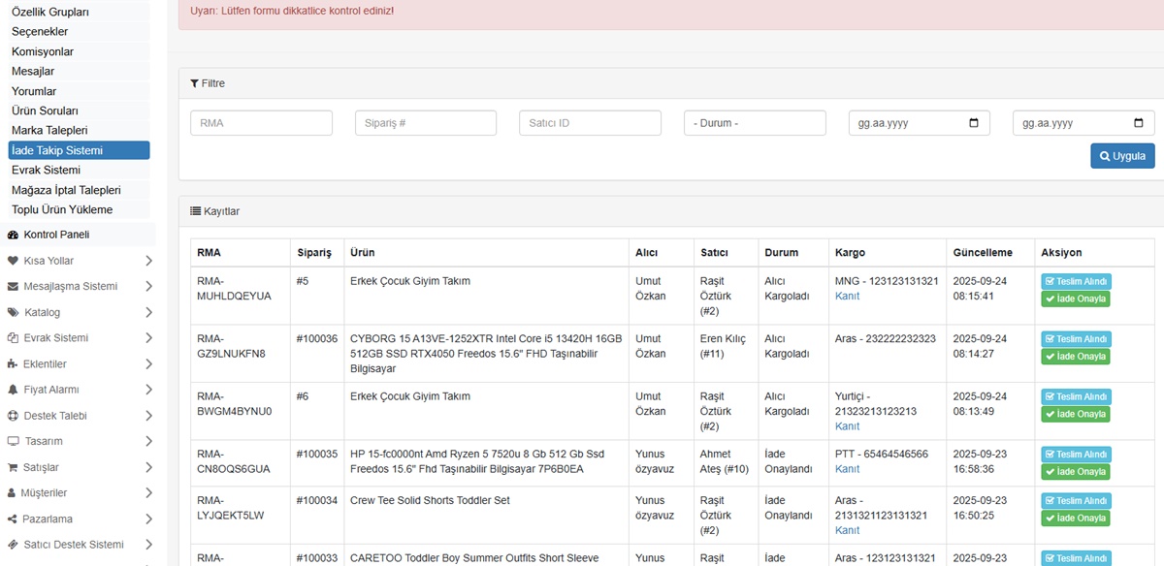Click the Fiyat Alarmı bell icon

(x=13, y=390)
